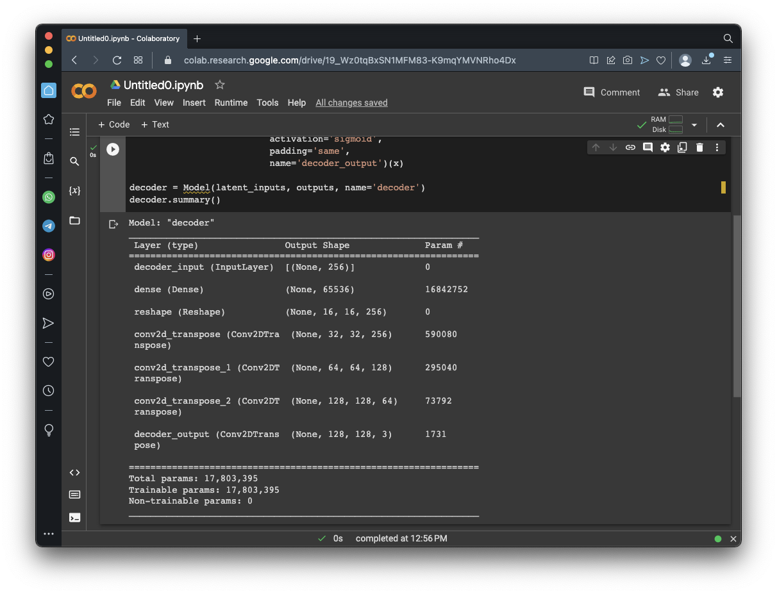This screenshot has height=594, width=777.
Task: Open the RAM and Disk connection dropdown
Action: [694, 125]
